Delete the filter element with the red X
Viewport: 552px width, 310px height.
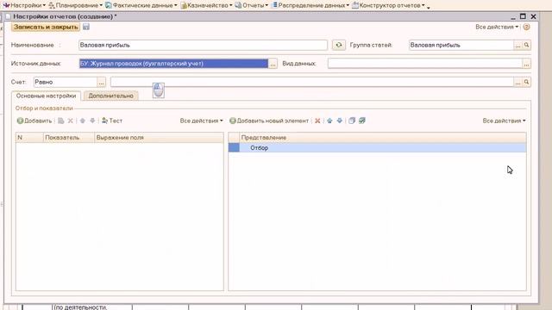point(317,121)
